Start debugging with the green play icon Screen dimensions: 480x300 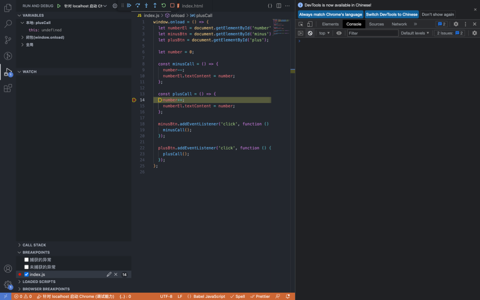(x=59, y=6)
